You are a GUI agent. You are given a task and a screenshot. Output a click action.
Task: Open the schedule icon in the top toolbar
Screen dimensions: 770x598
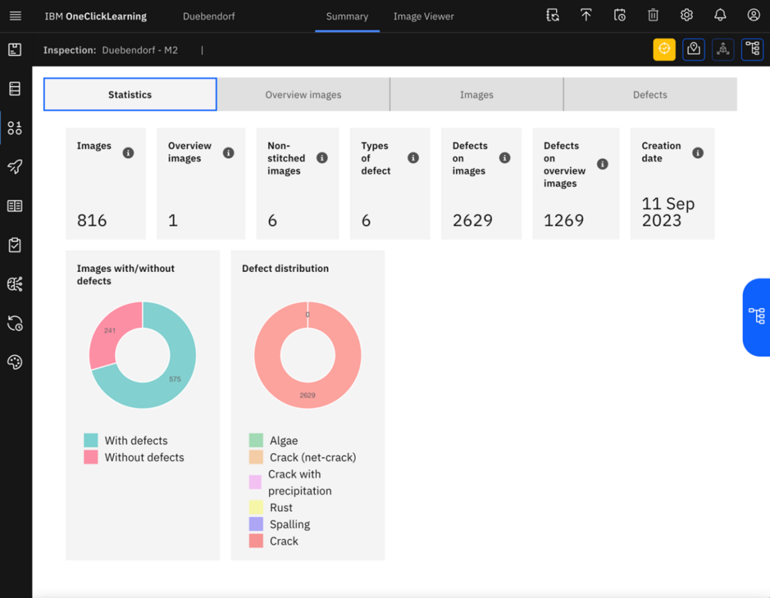(x=619, y=15)
